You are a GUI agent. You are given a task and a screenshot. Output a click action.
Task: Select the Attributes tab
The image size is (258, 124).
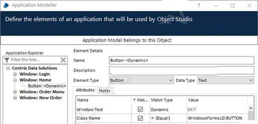pos(85,90)
